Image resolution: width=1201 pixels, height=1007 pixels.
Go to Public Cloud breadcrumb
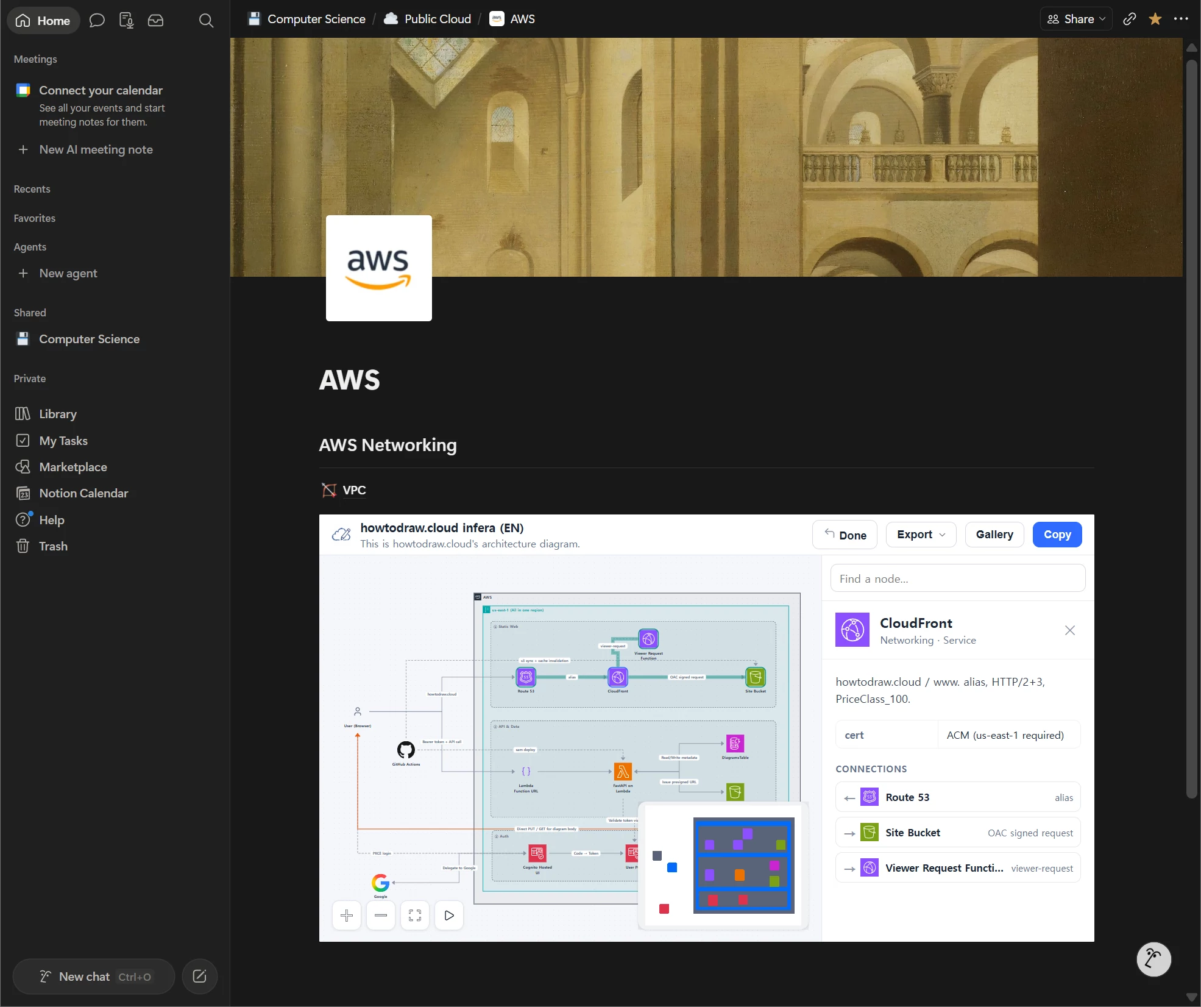427,19
